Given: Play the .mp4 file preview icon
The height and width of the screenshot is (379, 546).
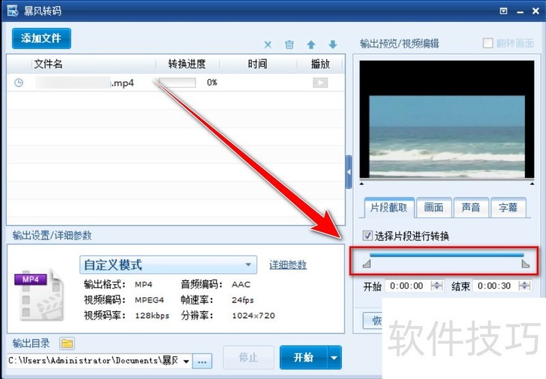Looking at the screenshot, I should [320, 83].
